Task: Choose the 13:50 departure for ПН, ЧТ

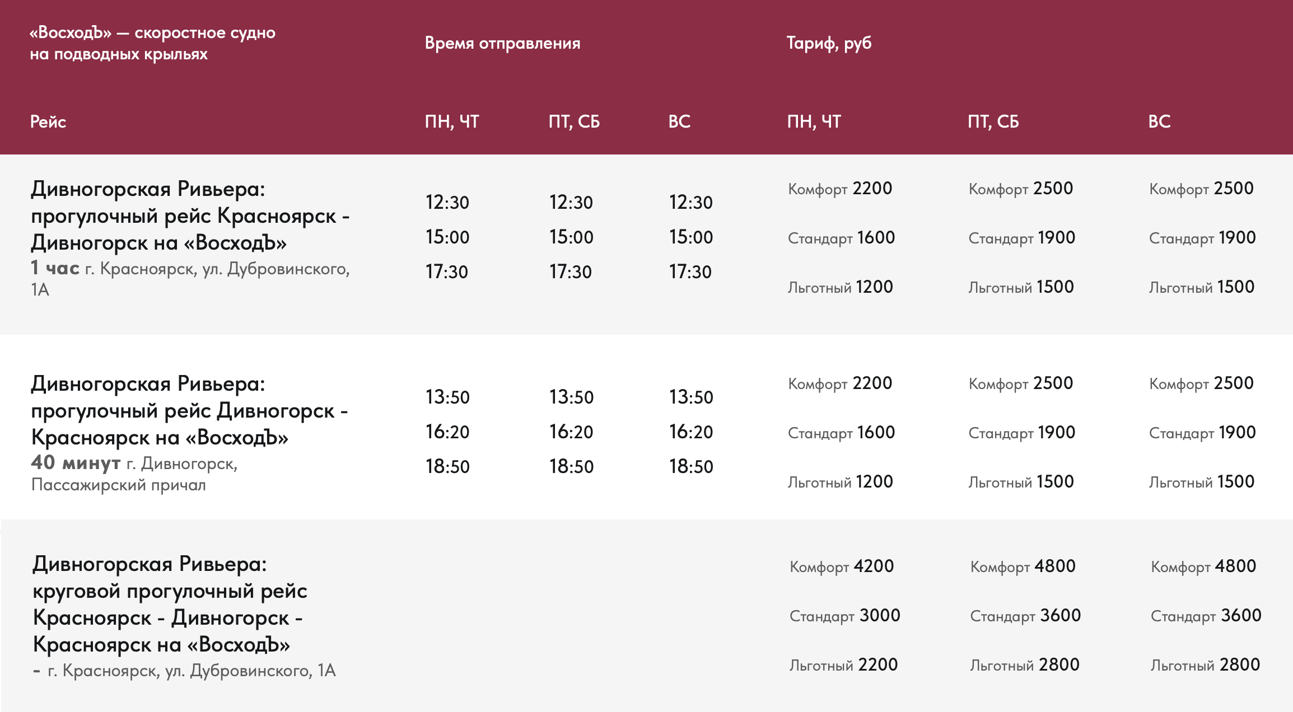Action: pyautogui.click(x=447, y=397)
